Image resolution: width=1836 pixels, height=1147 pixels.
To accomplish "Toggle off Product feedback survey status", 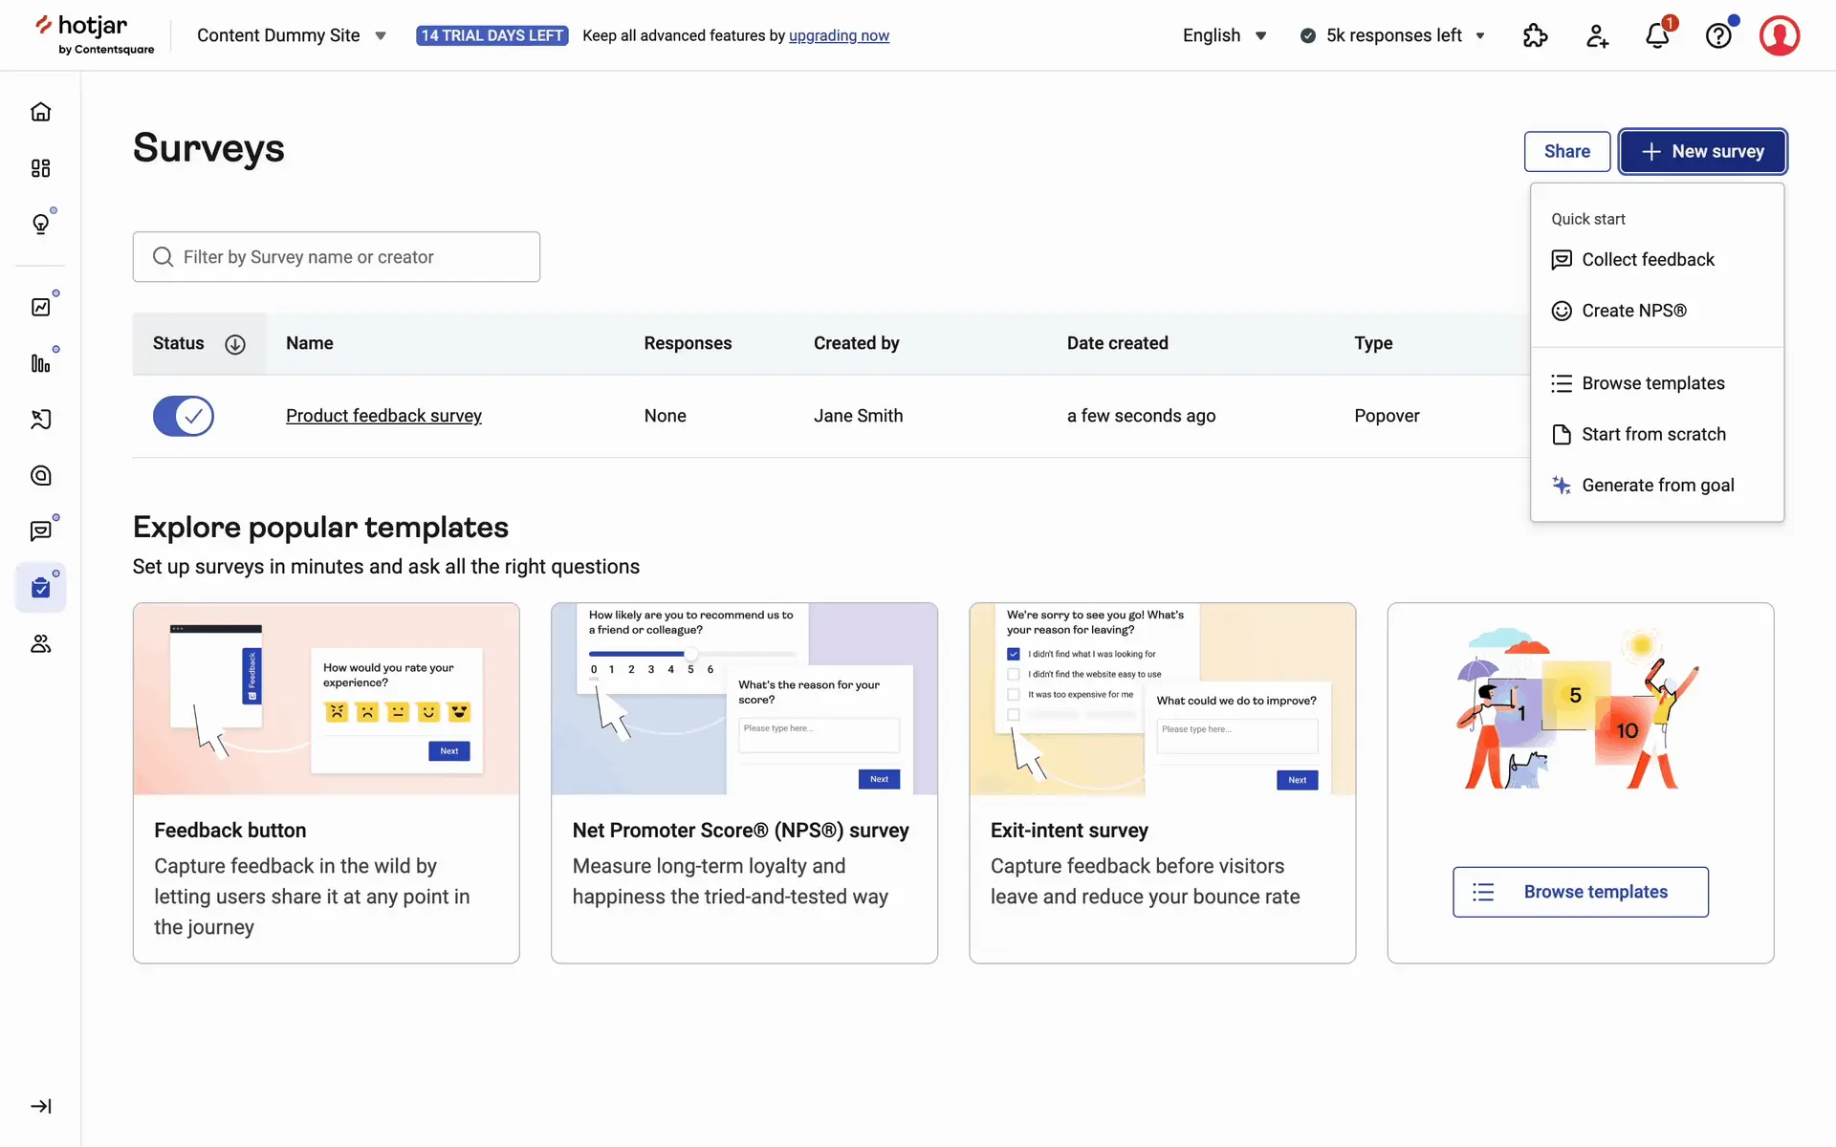I will pos(184,416).
